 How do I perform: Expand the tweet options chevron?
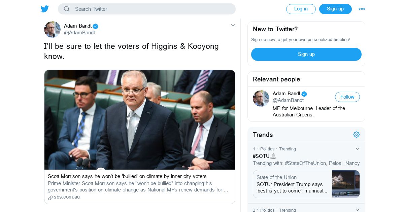pos(233,25)
